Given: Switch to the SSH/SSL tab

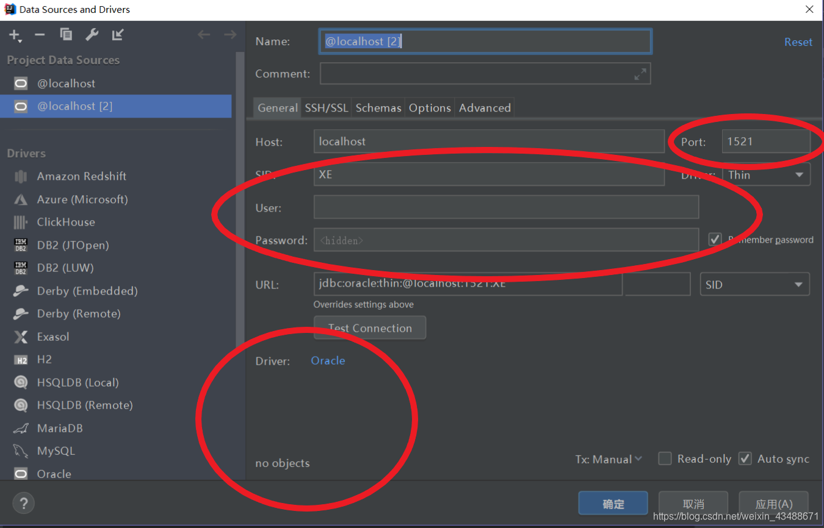Looking at the screenshot, I should pyautogui.click(x=327, y=108).
